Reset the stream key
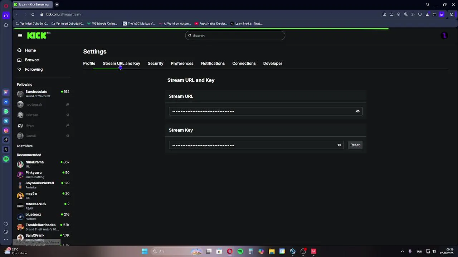The height and width of the screenshot is (257, 458). tap(355, 145)
